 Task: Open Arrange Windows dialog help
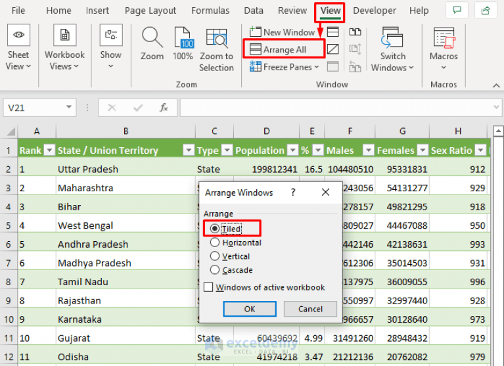point(293,193)
